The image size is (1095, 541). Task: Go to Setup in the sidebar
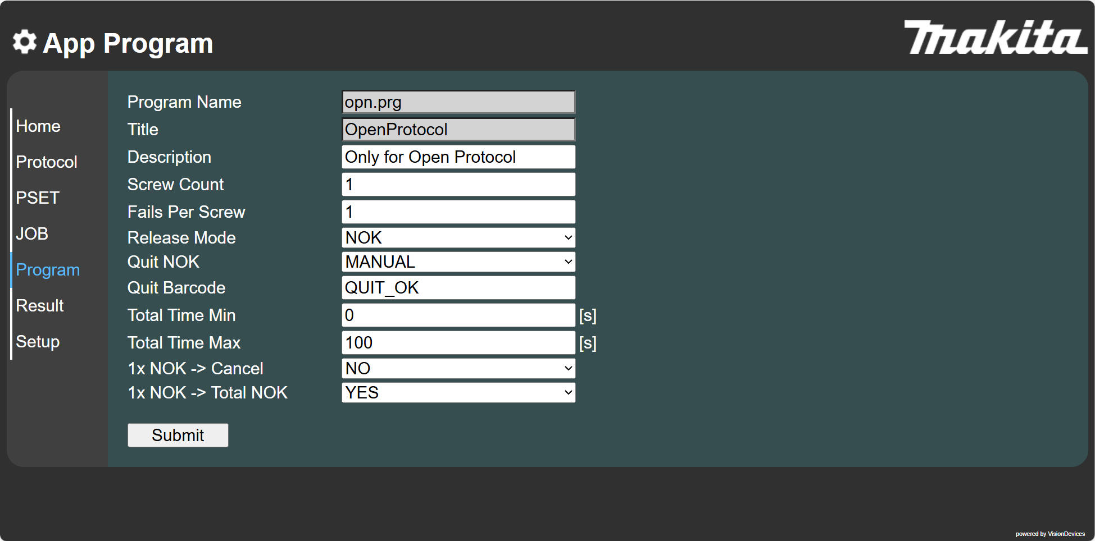click(x=38, y=342)
